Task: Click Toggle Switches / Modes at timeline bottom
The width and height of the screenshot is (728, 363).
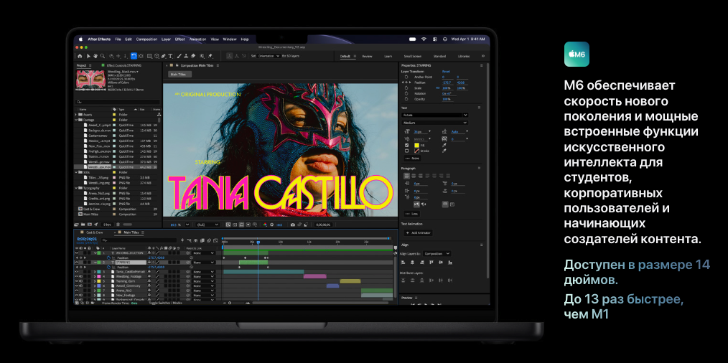Action: [165, 303]
